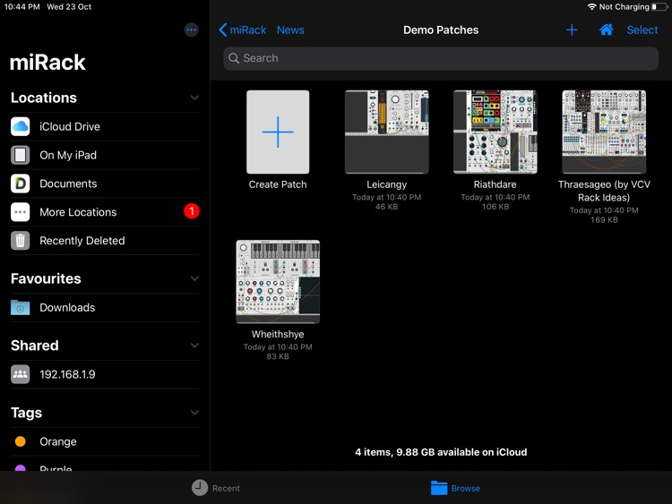Go back to miRack folder
This screenshot has width=672, height=504.
pyautogui.click(x=243, y=30)
